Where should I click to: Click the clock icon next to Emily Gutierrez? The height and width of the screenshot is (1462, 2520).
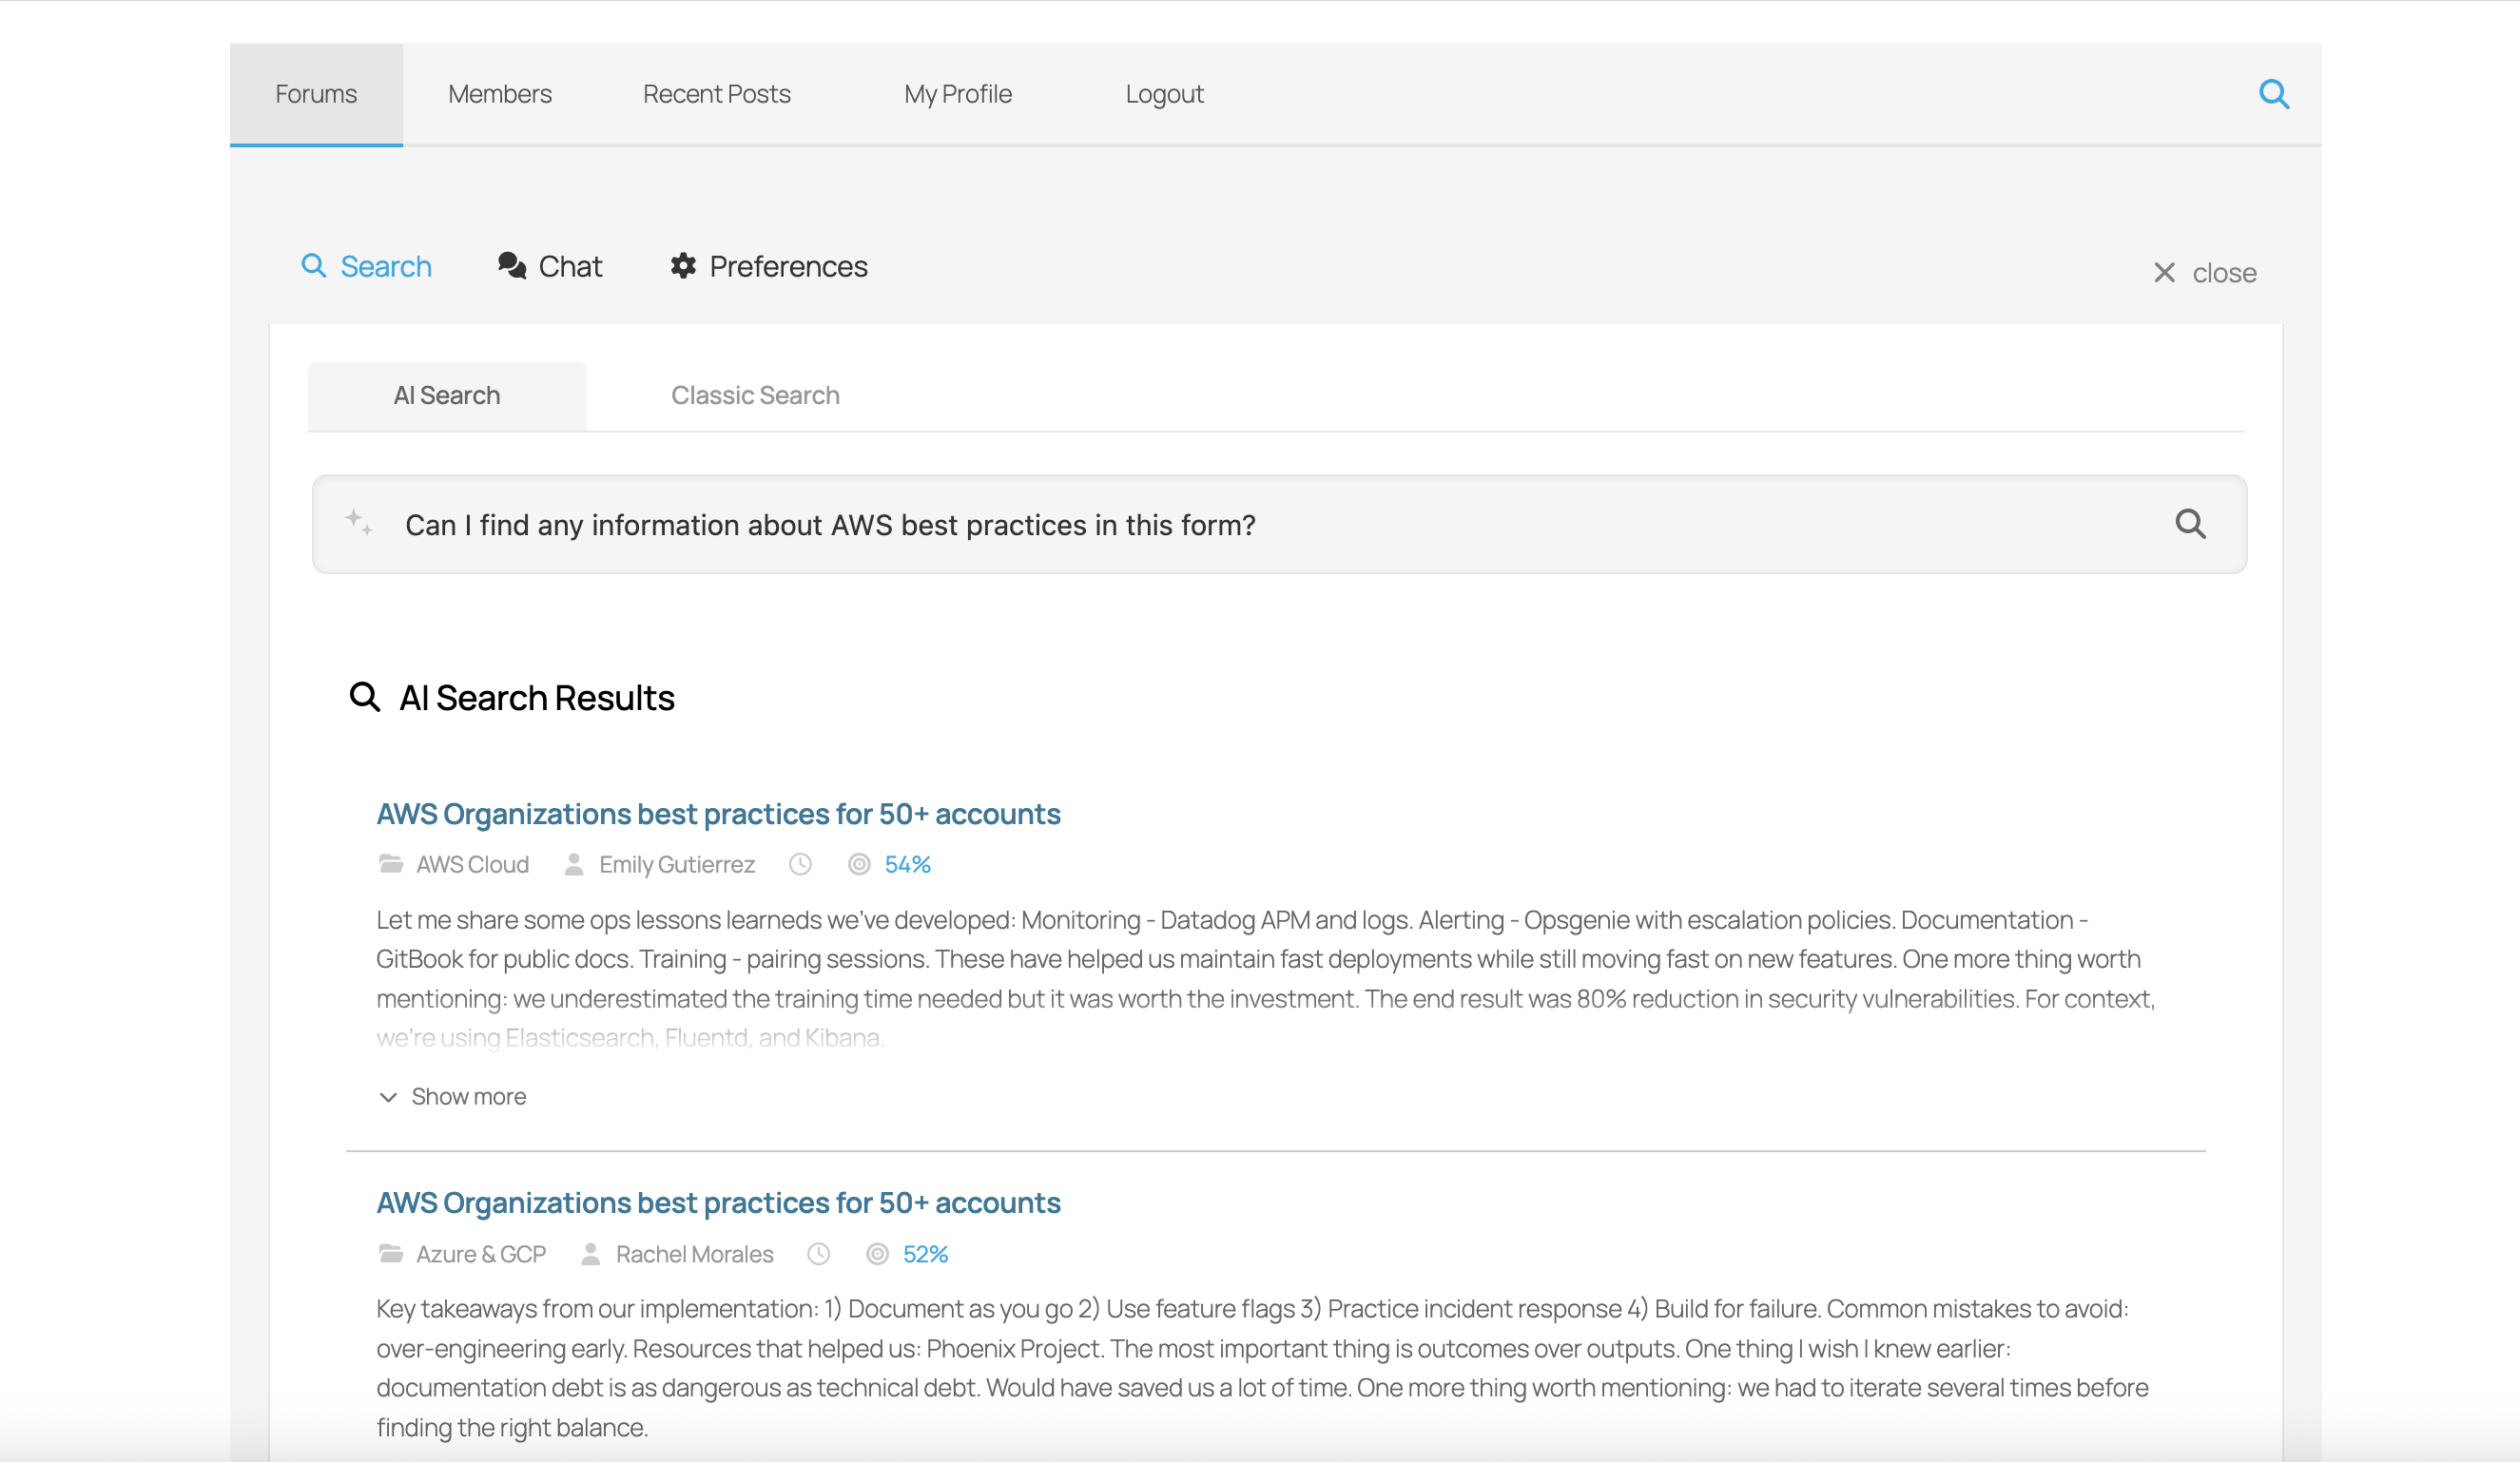pos(800,863)
